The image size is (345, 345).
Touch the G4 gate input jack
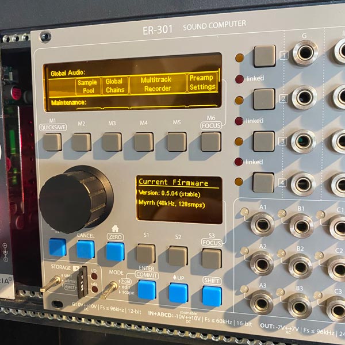click(303, 184)
